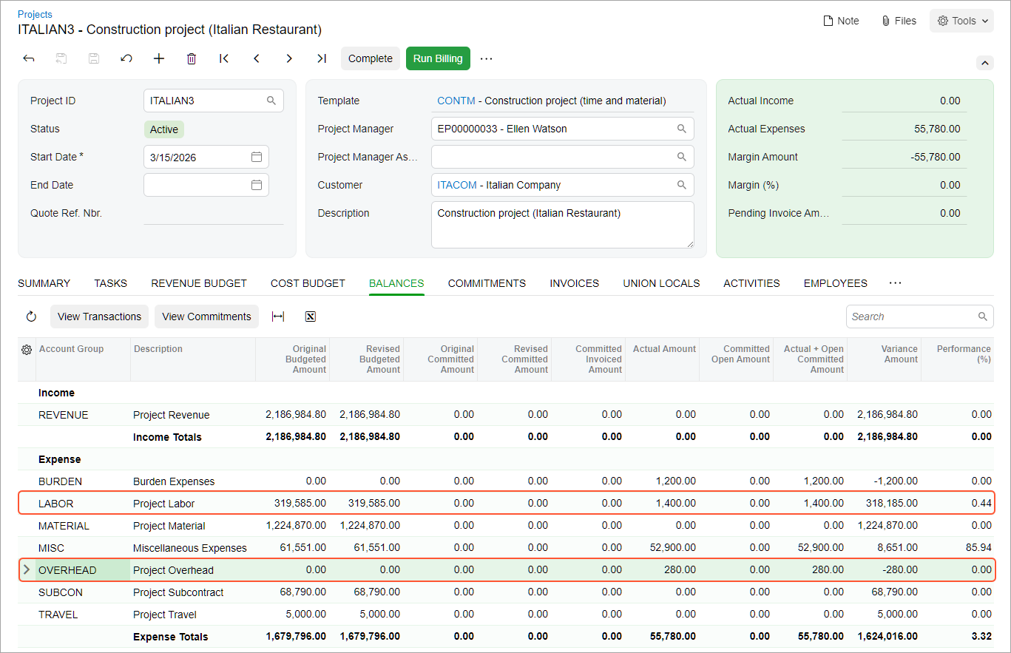1011x653 pixels.
Task: Expand the OVERHEAD row arrow
Action: (x=27, y=569)
